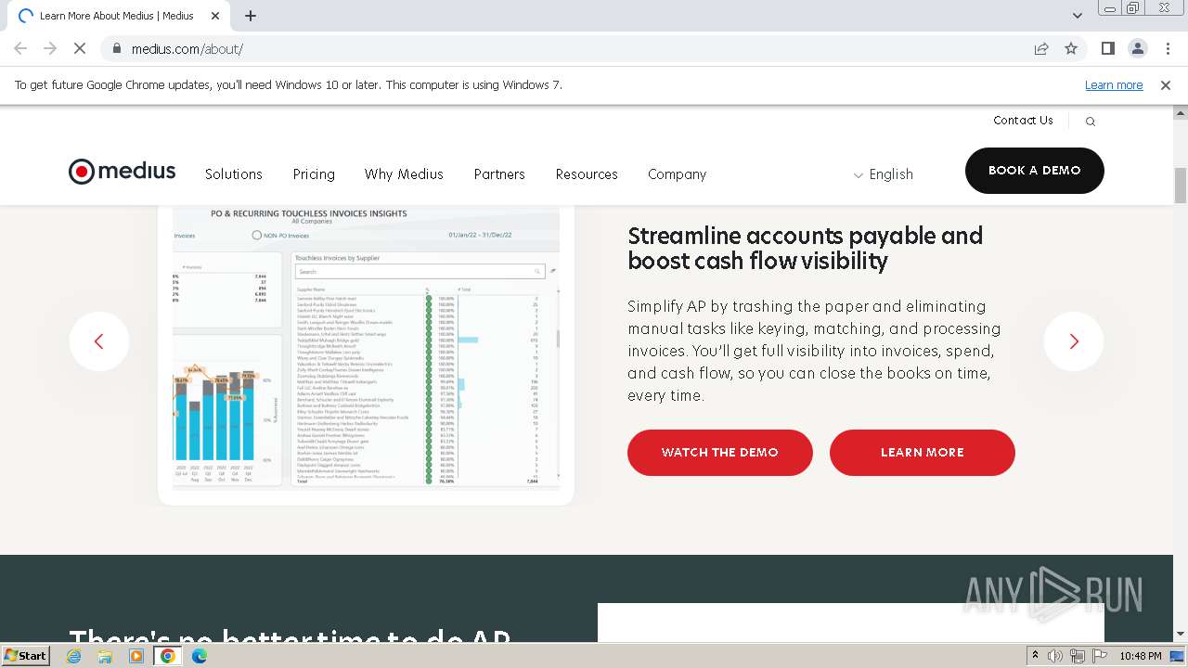Screen dimensions: 1188x668
Task: Dismiss the Chrome update notification bar
Action: click(x=1166, y=85)
